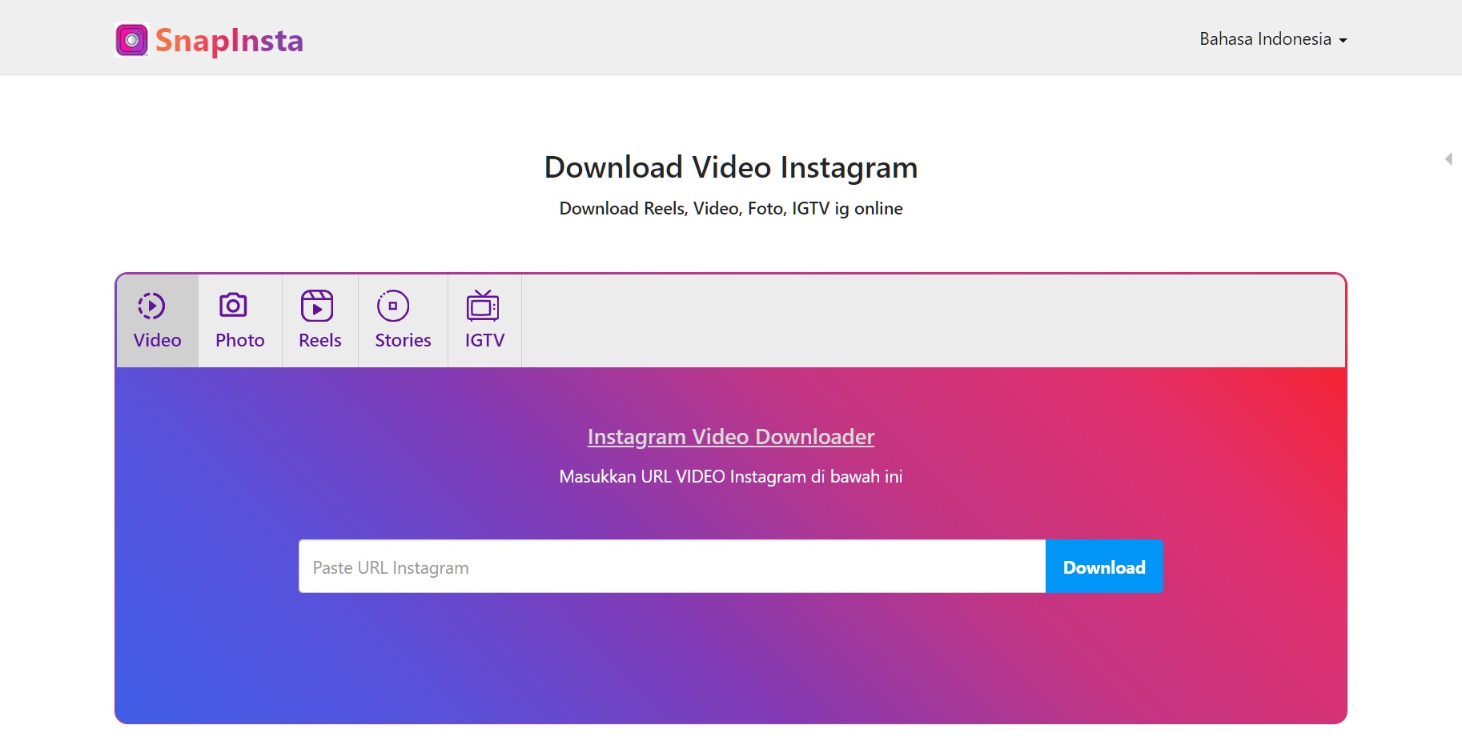Focus the Paste URL Instagram field
The image size is (1462, 741).
673,567
